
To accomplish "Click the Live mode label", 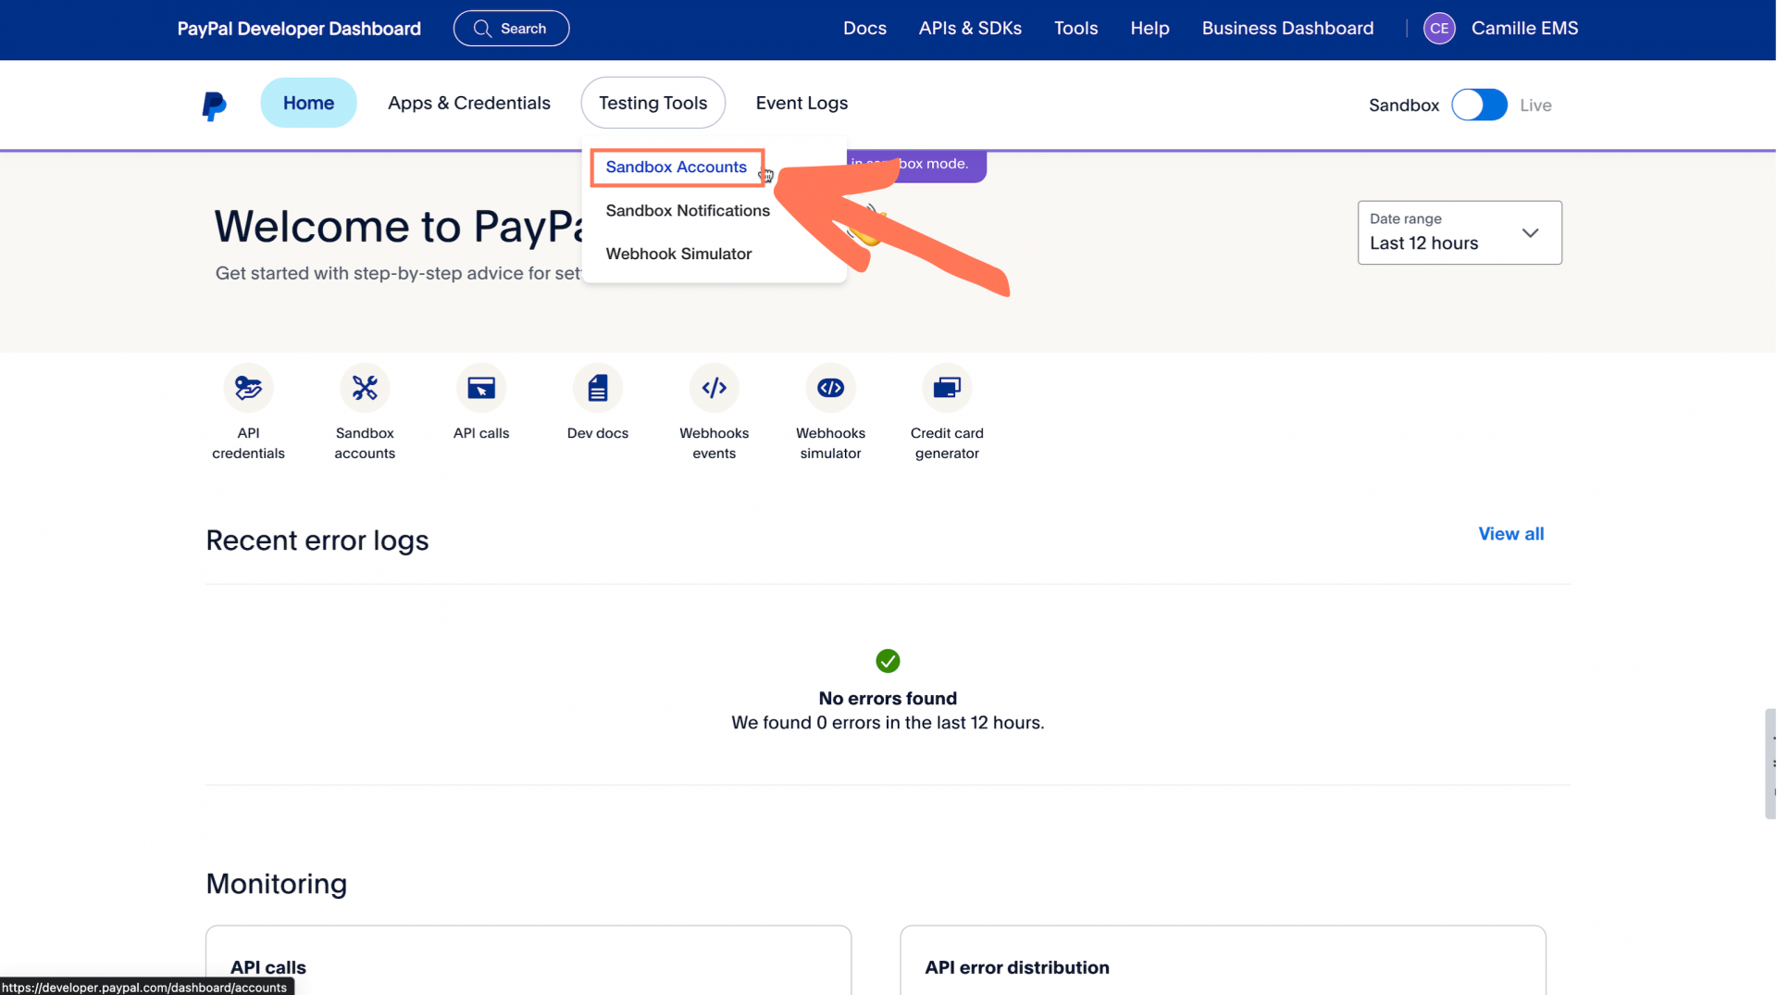I will pyautogui.click(x=1535, y=106).
